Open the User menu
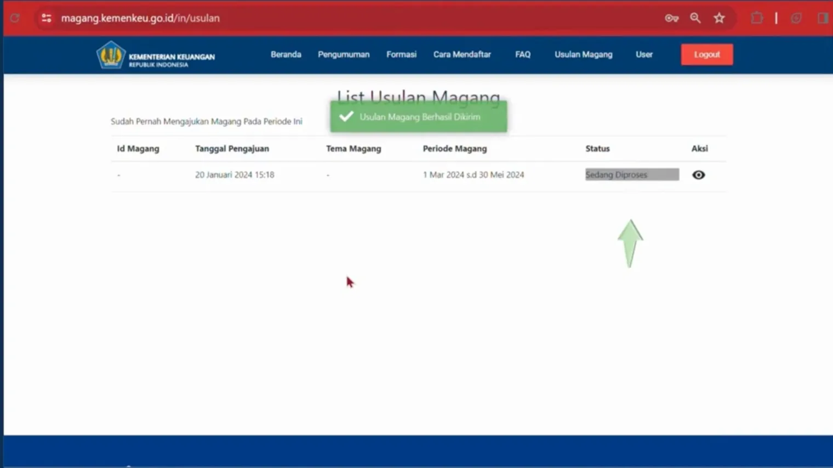Image resolution: width=833 pixels, height=468 pixels. pos(644,54)
